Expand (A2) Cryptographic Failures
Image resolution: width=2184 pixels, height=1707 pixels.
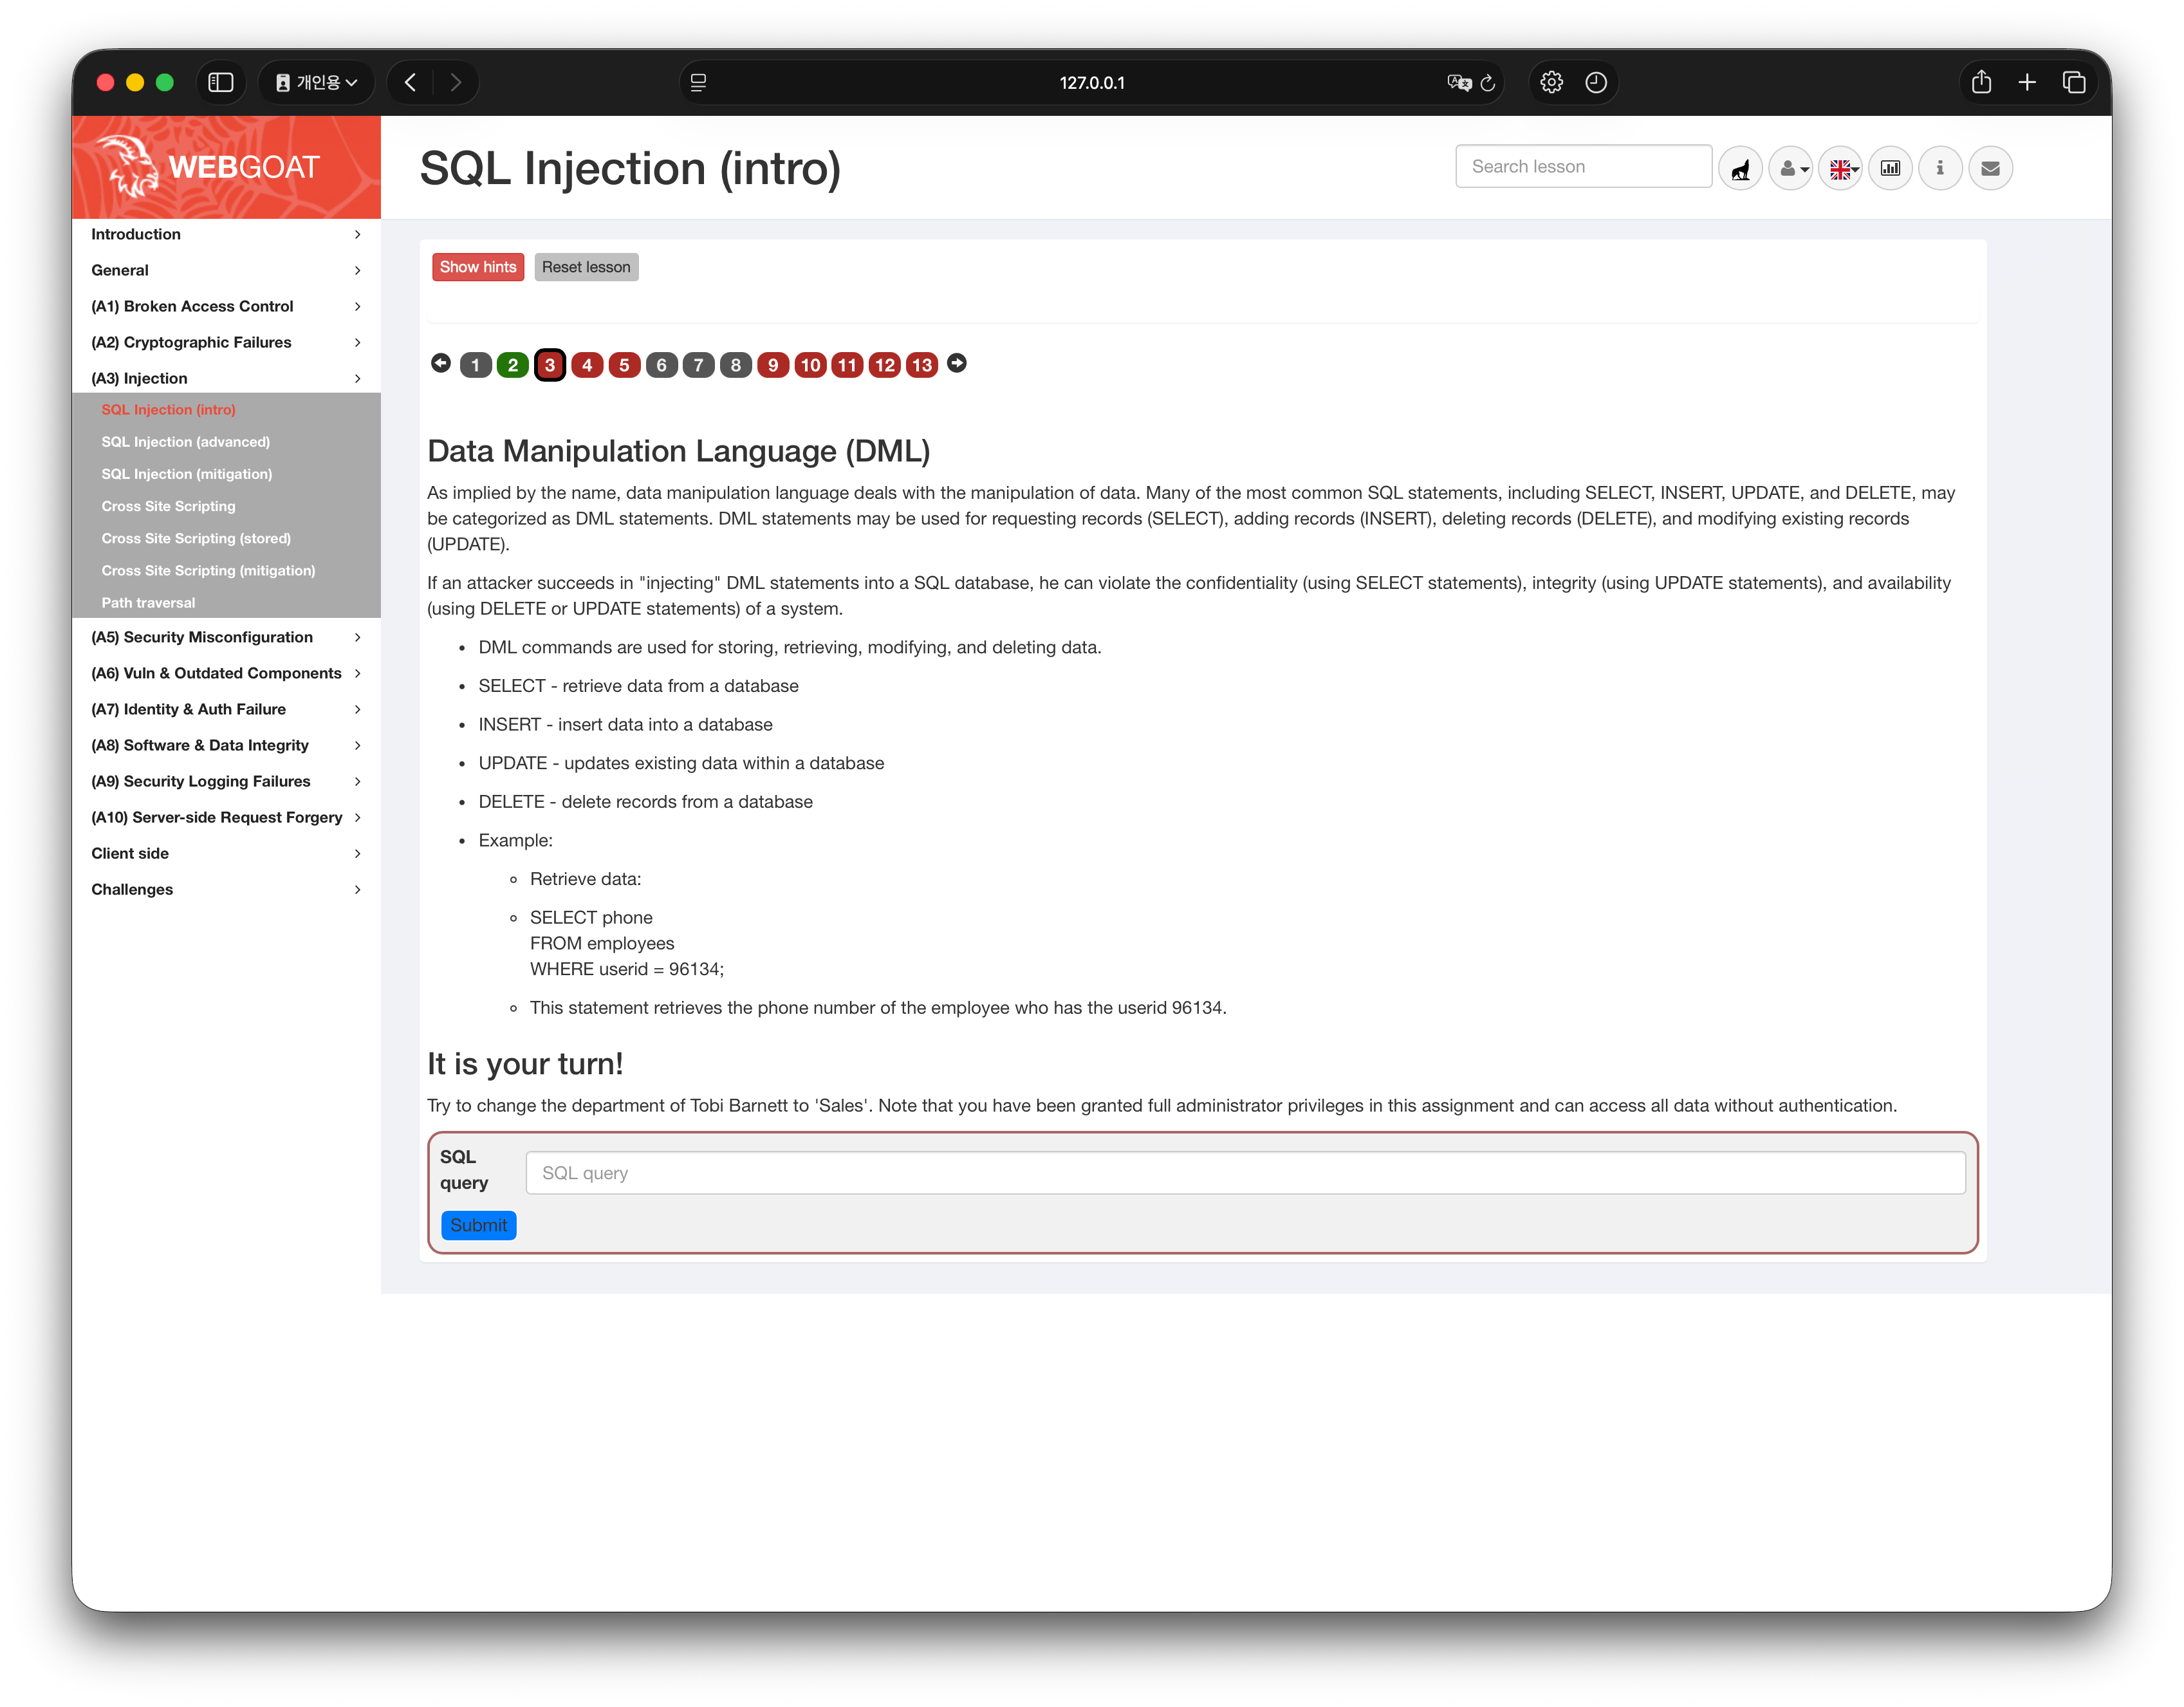pyautogui.click(x=226, y=342)
